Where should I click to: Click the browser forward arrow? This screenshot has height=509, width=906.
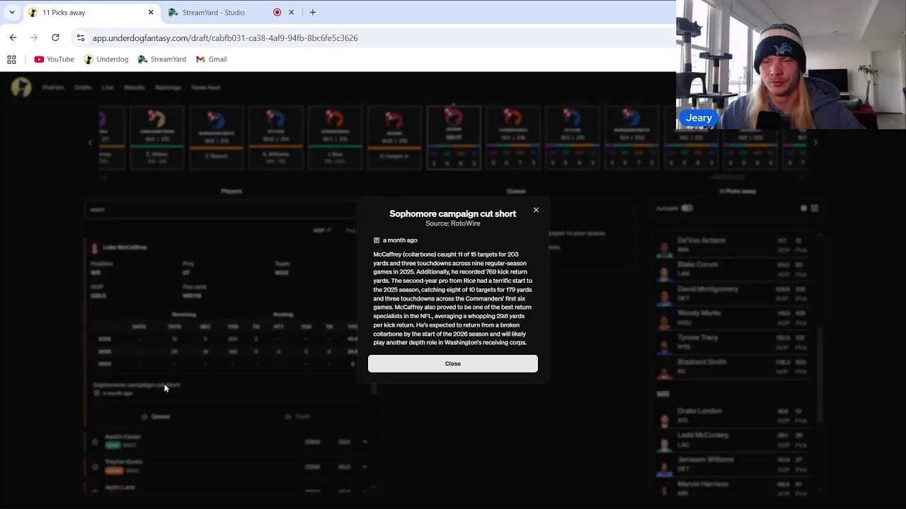coord(34,37)
